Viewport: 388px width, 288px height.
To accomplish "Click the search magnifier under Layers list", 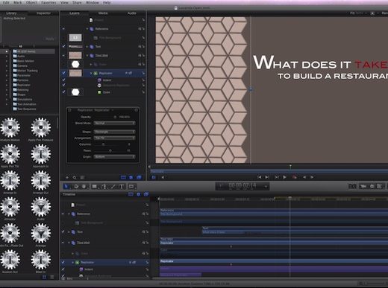I will [x=75, y=177].
